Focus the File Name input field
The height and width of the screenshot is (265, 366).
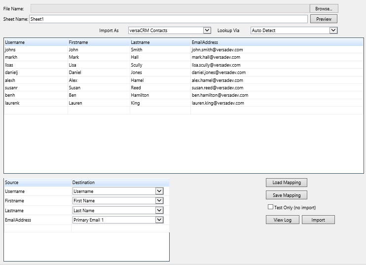pos(170,9)
